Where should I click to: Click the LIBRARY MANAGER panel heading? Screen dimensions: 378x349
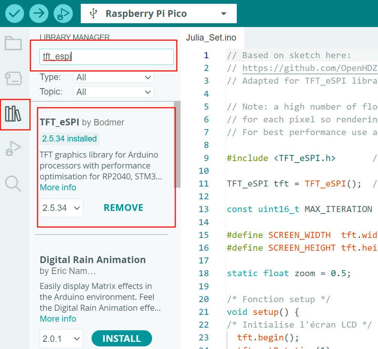pos(74,37)
